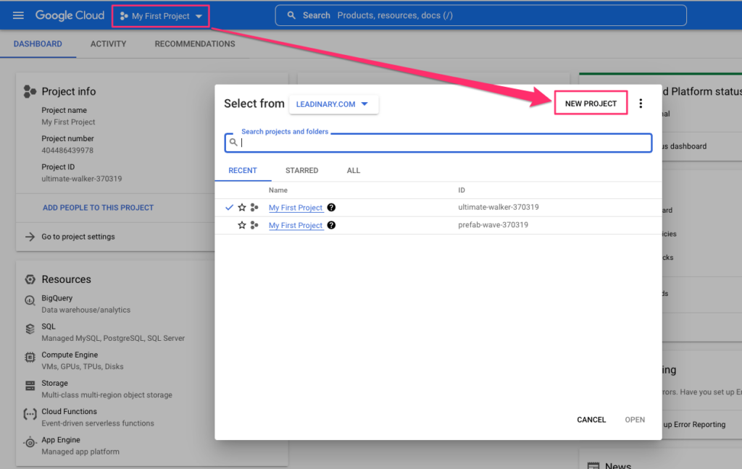Viewport: 742px width, 469px height.
Task: Click the Resources card icon
Action: coord(30,279)
